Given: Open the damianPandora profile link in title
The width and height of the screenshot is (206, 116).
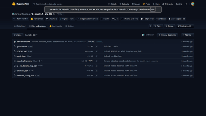Looking at the screenshot, I should click(22, 14).
